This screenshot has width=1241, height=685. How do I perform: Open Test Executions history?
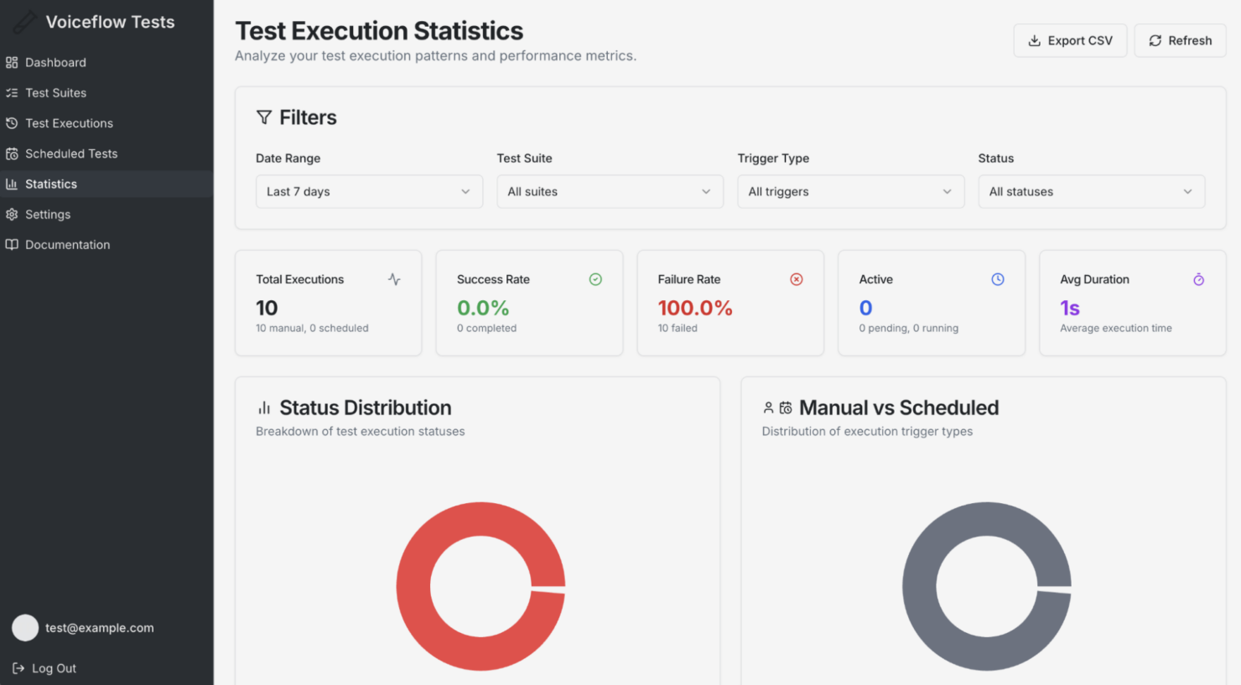click(70, 123)
